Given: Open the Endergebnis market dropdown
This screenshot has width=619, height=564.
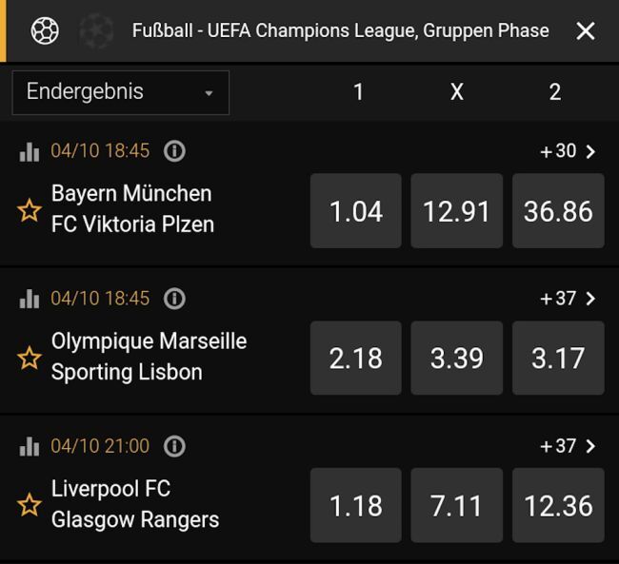Looking at the screenshot, I should (120, 92).
